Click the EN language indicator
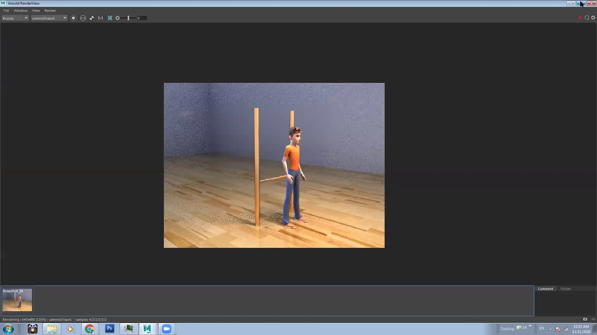597x335 pixels. tap(541, 328)
